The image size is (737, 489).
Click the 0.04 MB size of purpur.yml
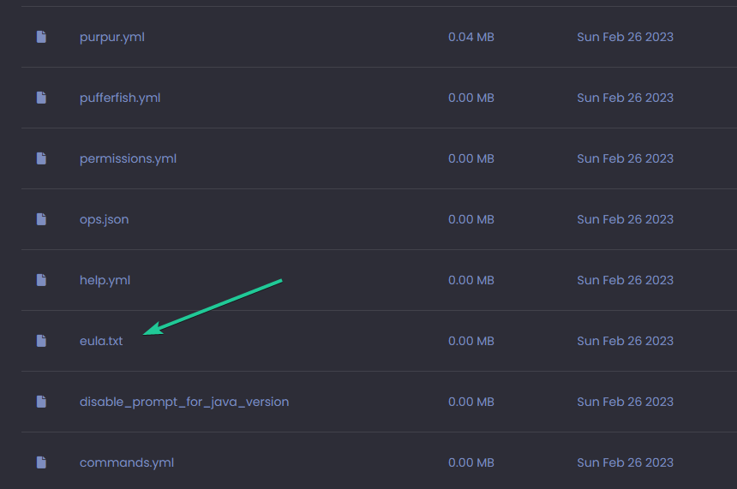pyautogui.click(x=470, y=37)
